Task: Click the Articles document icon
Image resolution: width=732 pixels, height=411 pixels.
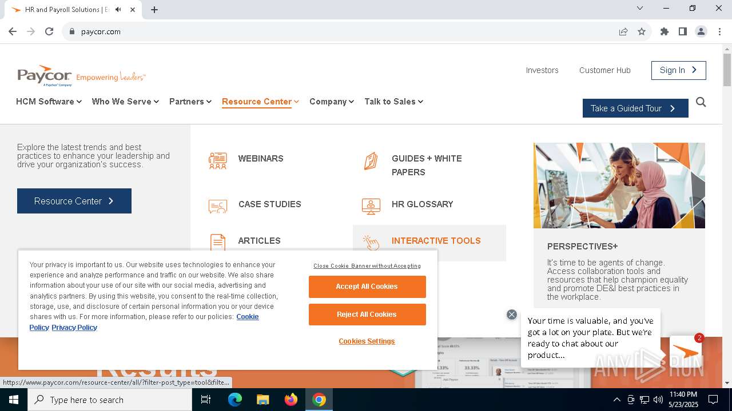Action: (x=218, y=242)
